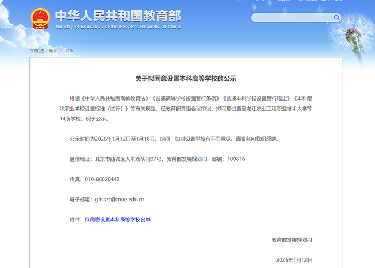The height and width of the screenshot is (268, 375).
Task: Click the postal code 100816
Action: point(236,159)
